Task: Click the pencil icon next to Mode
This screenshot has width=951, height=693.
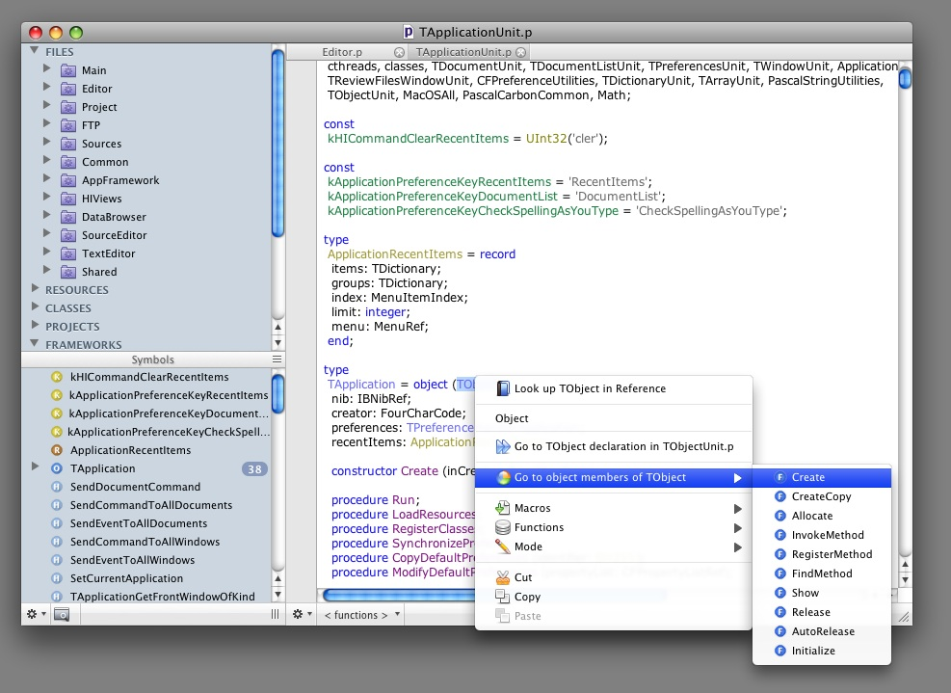Action: tap(502, 546)
